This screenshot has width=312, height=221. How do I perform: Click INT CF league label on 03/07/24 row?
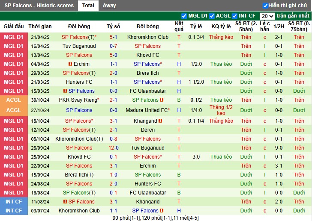tap(14, 211)
